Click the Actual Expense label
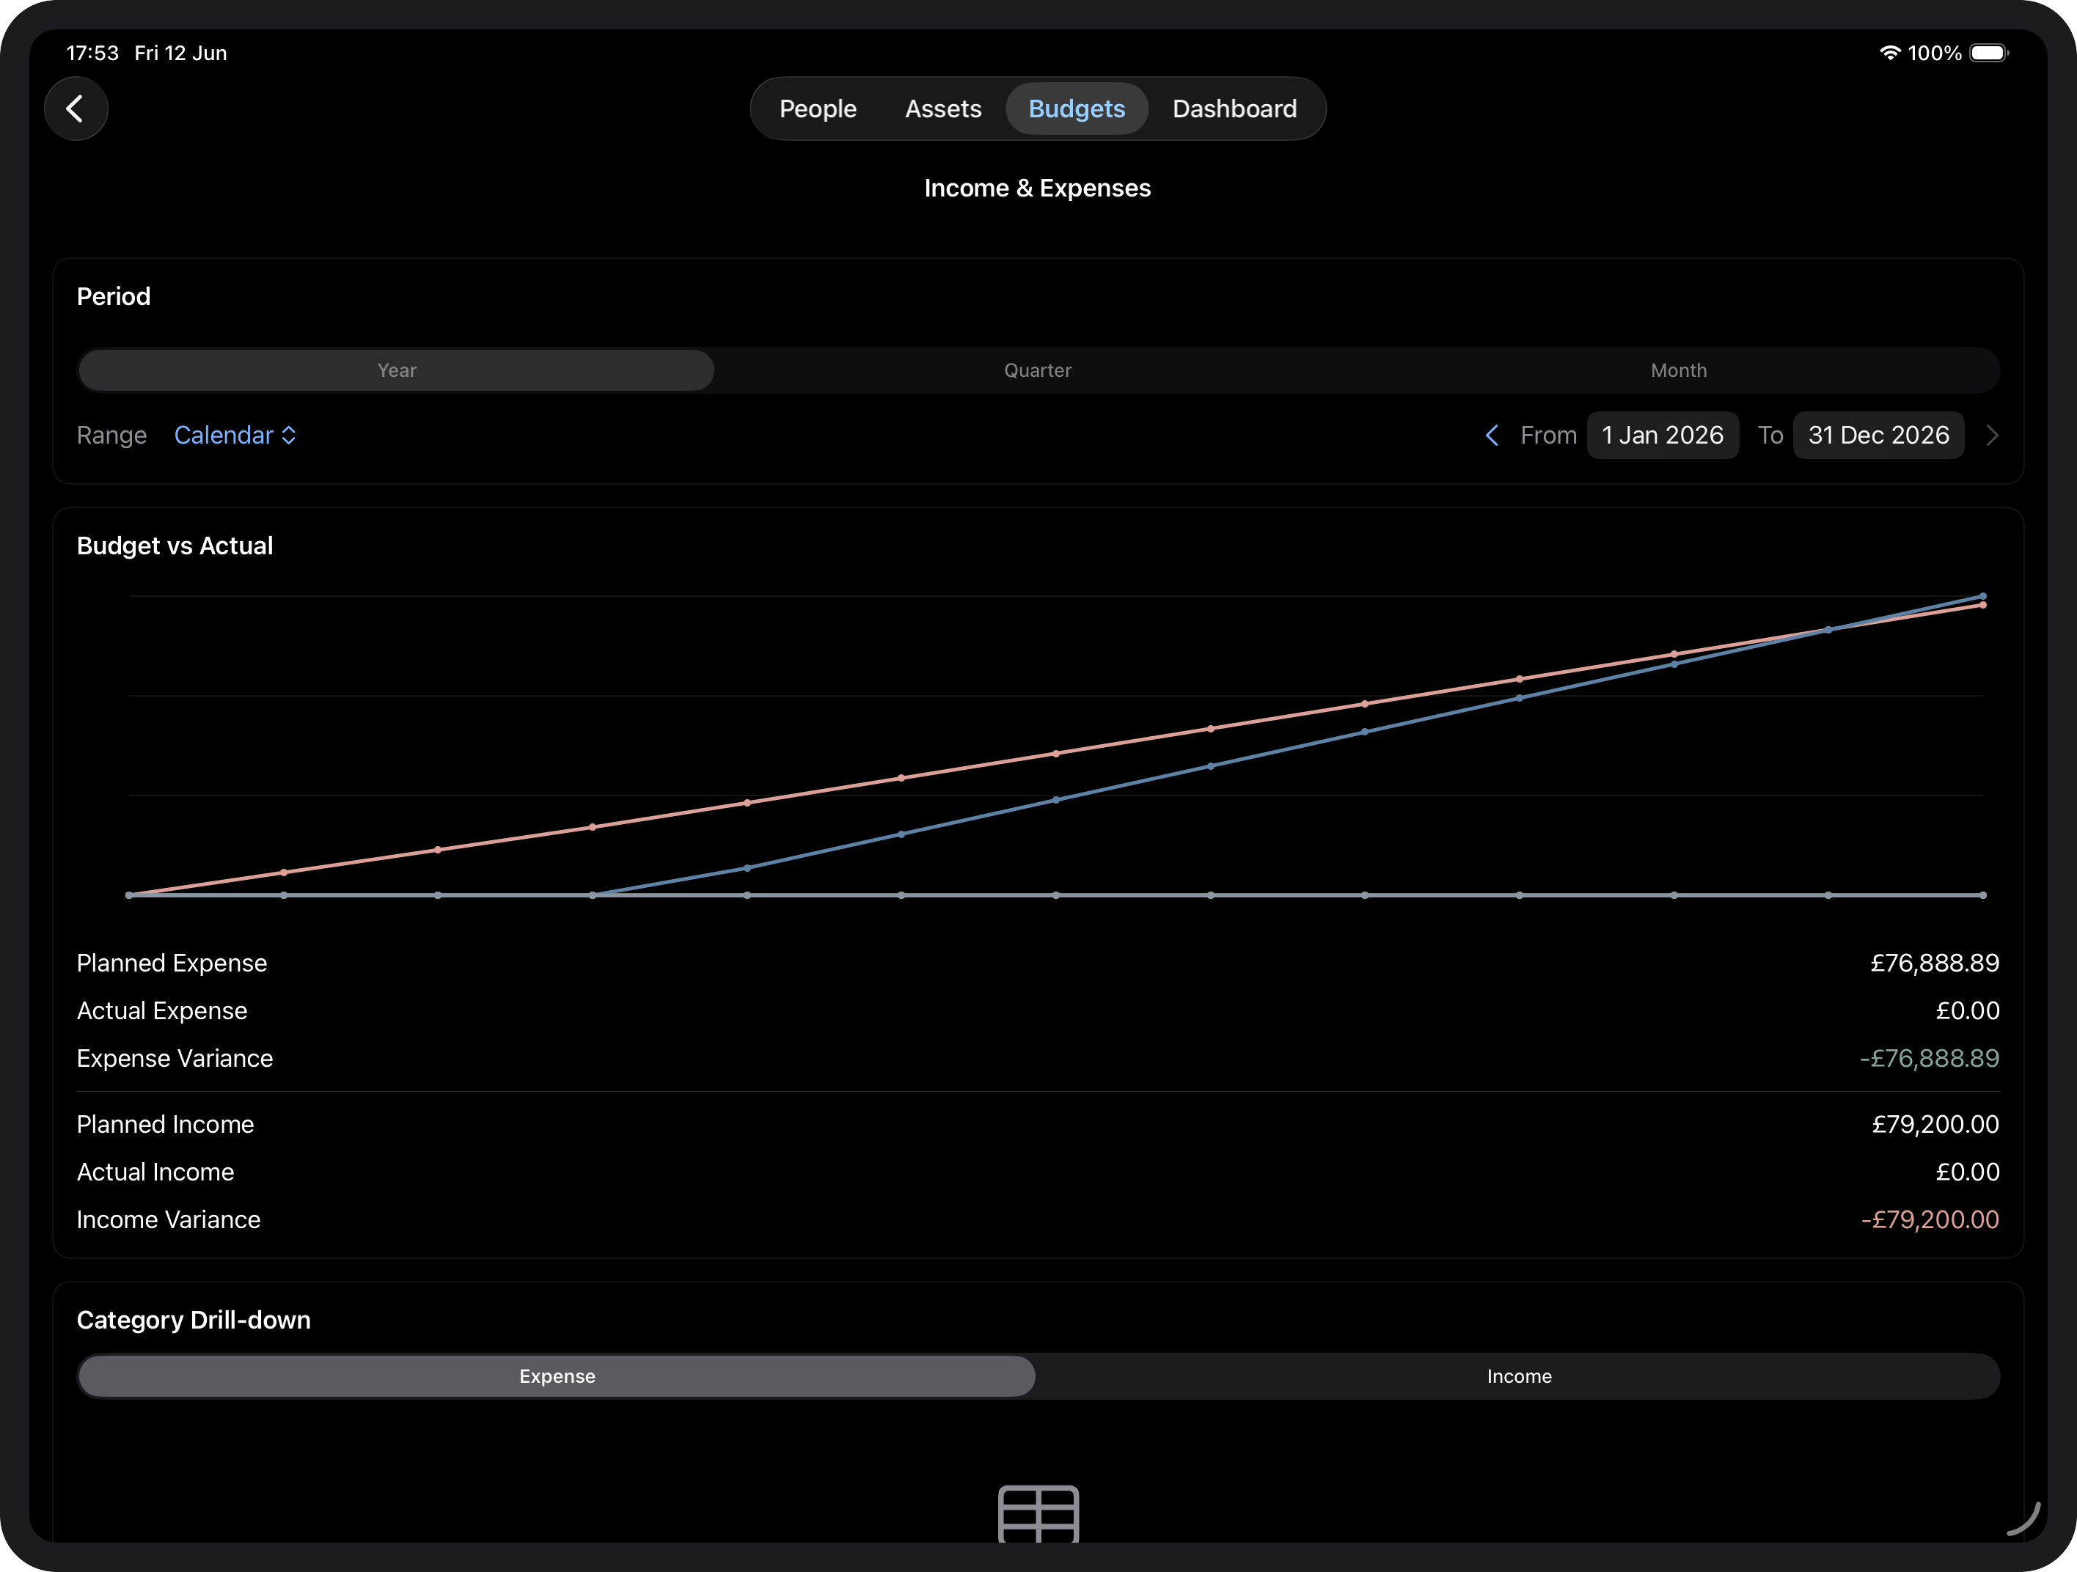The width and height of the screenshot is (2077, 1572). (162, 1011)
